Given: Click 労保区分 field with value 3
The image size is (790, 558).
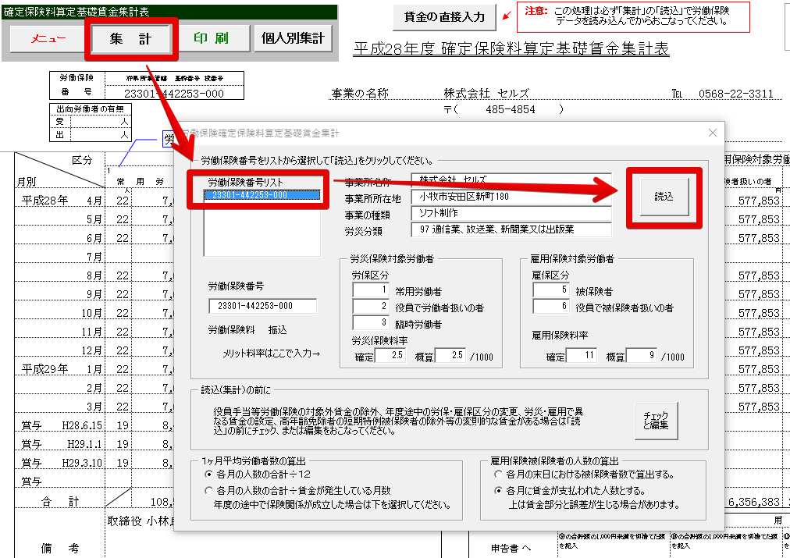Looking at the screenshot, I should click(x=372, y=322).
